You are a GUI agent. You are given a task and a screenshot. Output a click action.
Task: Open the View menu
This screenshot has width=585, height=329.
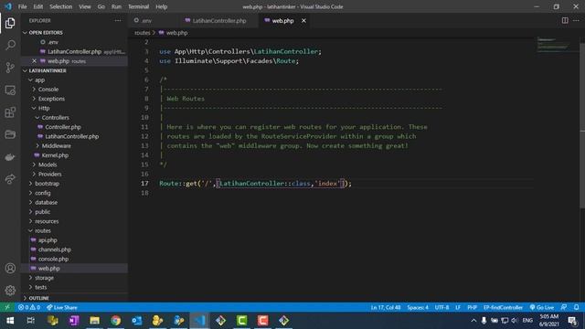coord(85,6)
